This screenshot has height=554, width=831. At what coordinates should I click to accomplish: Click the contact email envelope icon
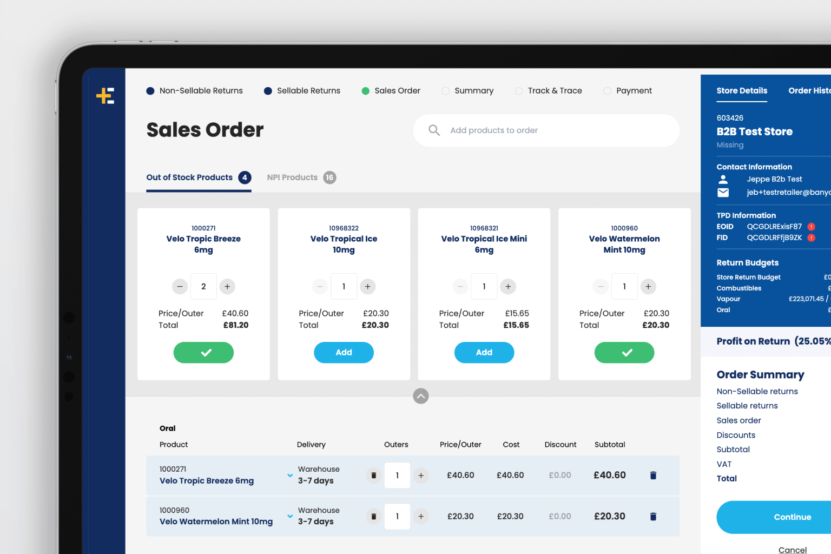click(723, 193)
